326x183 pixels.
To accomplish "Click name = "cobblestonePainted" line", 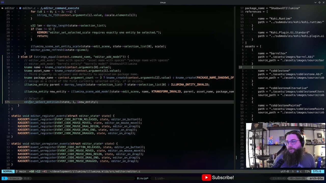I will click(x=280, y=105).
